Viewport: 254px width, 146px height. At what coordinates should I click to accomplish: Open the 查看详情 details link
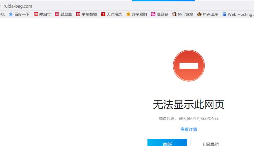click(189, 129)
